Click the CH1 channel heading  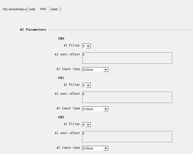point(61,78)
